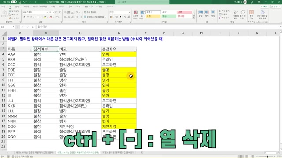
Task: Click the 메모 Comments button
Action: (x=264, y=7)
